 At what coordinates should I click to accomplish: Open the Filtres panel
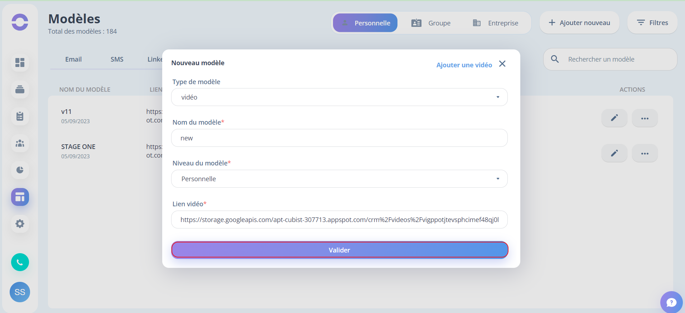(x=652, y=23)
